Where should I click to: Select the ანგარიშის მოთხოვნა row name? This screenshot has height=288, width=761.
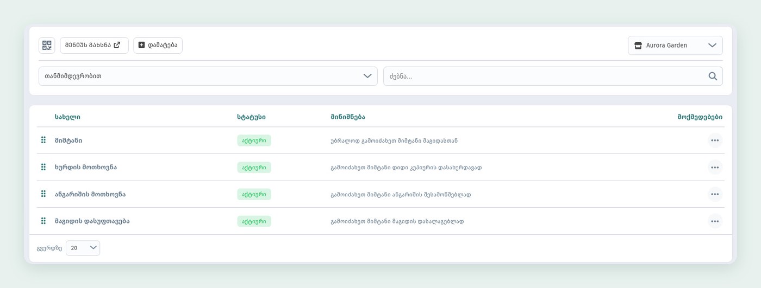(x=90, y=194)
